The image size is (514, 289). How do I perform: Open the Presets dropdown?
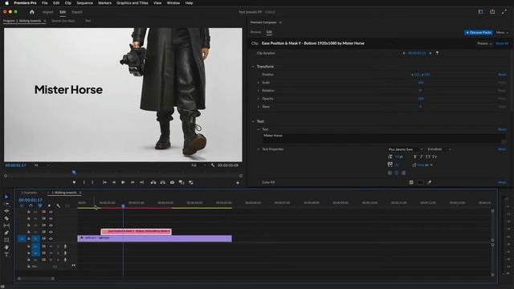pyautogui.click(x=484, y=43)
